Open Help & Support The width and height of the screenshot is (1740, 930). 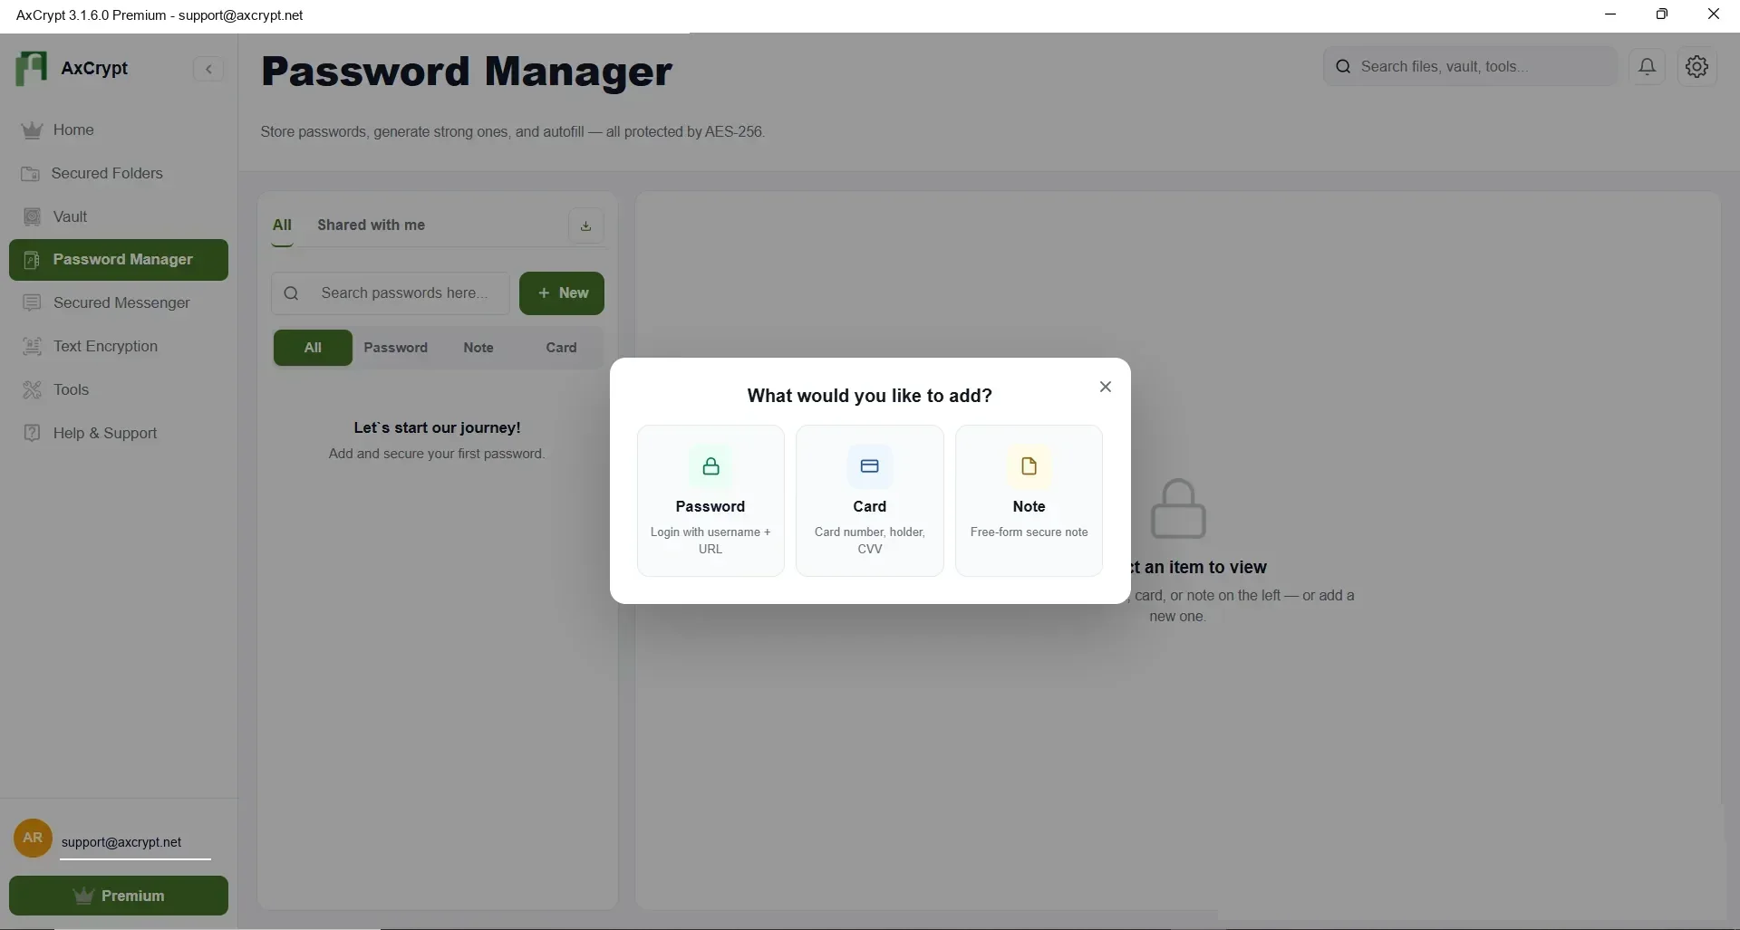tap(119, 434)
